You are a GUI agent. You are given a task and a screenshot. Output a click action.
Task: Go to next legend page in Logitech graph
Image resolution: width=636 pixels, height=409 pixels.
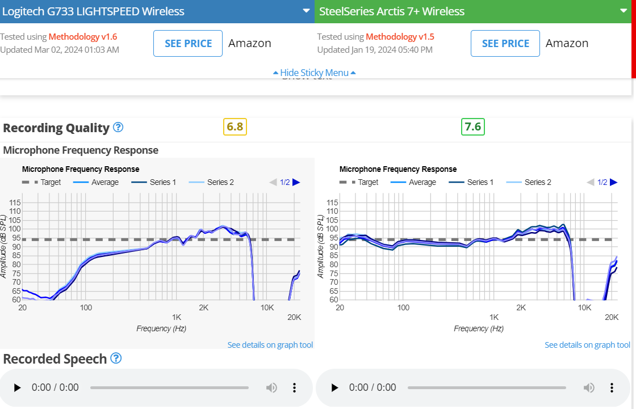(296, 183)
